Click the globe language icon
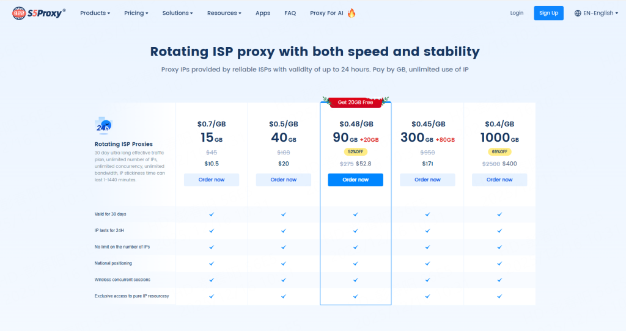 tap(578, 13)
